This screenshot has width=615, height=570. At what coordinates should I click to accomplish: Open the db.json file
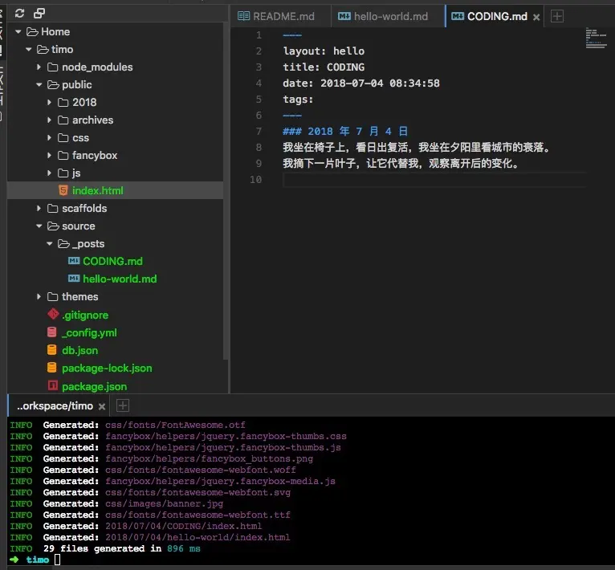pyautogui.click(x=80, y=350)
